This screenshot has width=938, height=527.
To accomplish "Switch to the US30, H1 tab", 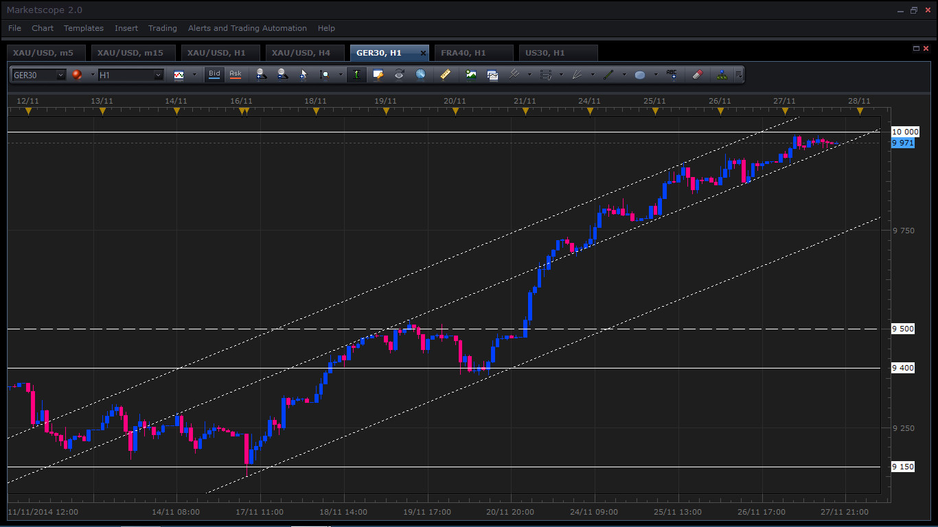I will (545, 53).
